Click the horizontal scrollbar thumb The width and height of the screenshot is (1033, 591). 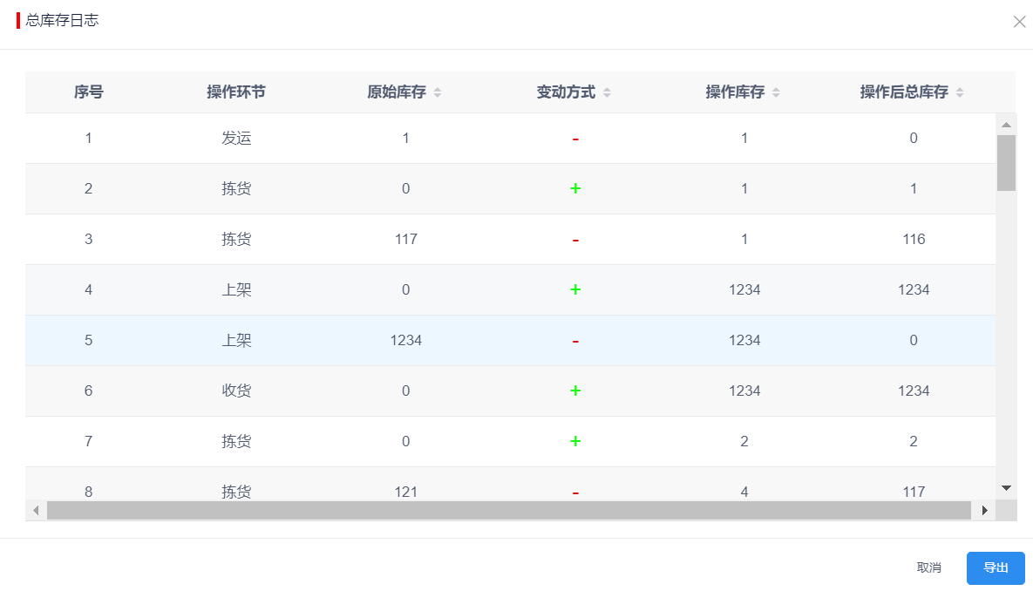click(x=508, y=511)
